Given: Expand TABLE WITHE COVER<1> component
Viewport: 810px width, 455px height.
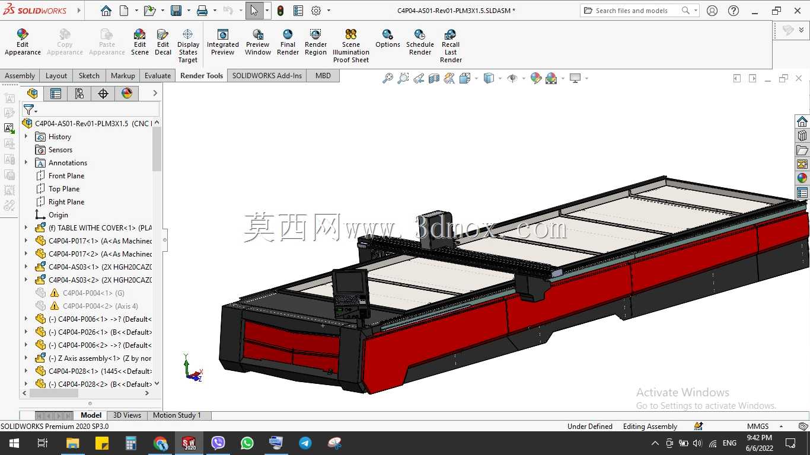Looking at the screenshot, I should pyautogui.click(x=26, y=228).
